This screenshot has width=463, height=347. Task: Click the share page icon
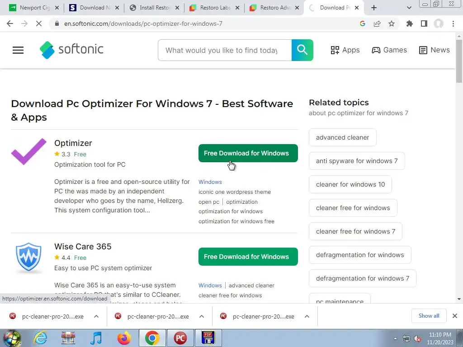coord(377,23)
